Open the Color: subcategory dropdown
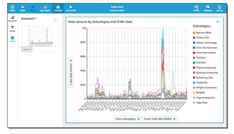 (128, 119)
